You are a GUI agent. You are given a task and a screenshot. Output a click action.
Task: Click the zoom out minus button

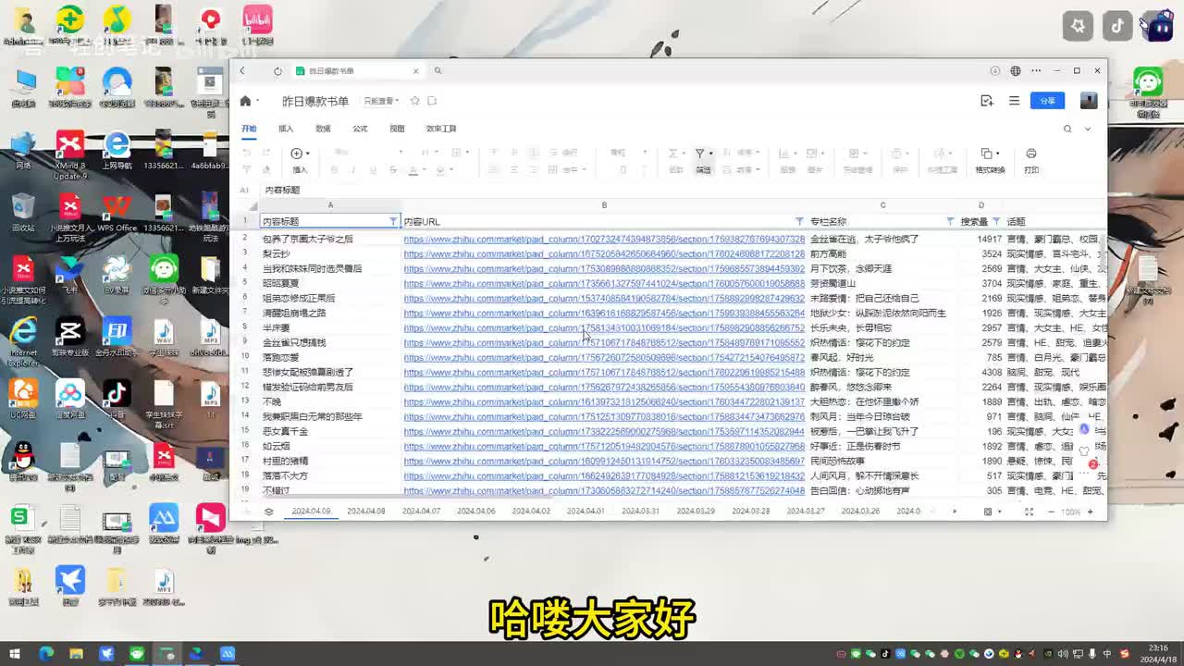pyautogui.click(x=1051, y=512)
